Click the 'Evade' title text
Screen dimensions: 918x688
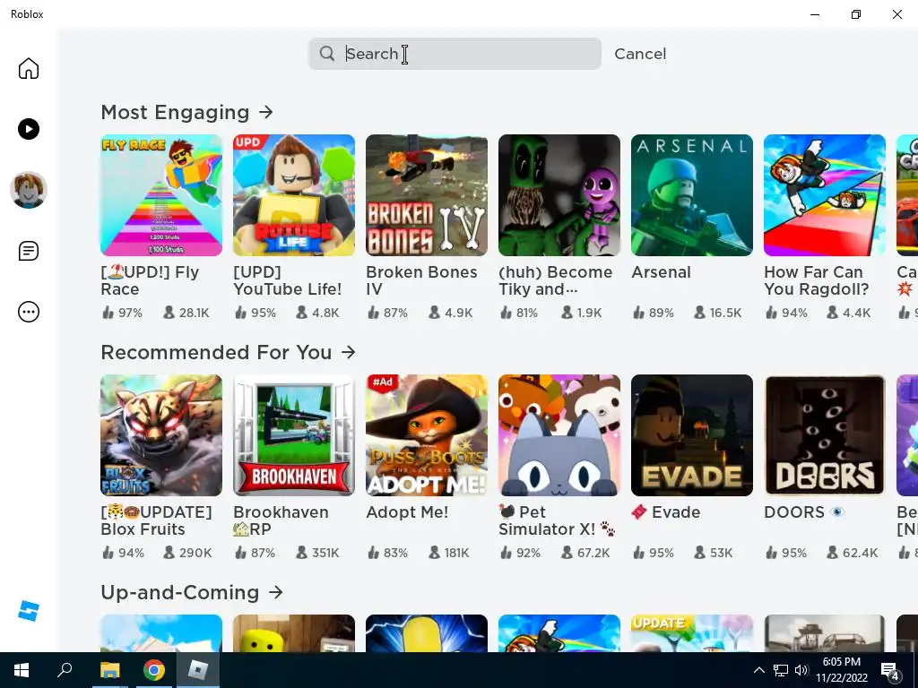666,512
